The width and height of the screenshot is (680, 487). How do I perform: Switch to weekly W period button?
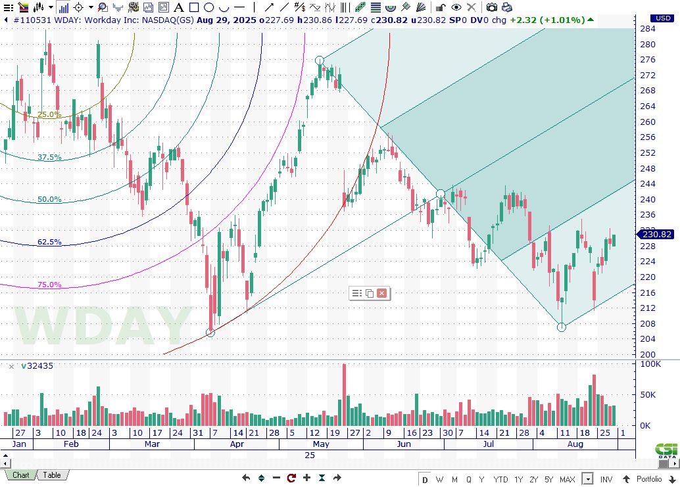point(439,478)
